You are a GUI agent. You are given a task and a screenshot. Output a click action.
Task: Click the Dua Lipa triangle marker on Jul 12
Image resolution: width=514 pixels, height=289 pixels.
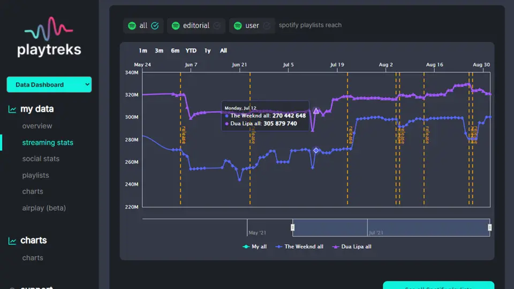(x=316, y=111)
